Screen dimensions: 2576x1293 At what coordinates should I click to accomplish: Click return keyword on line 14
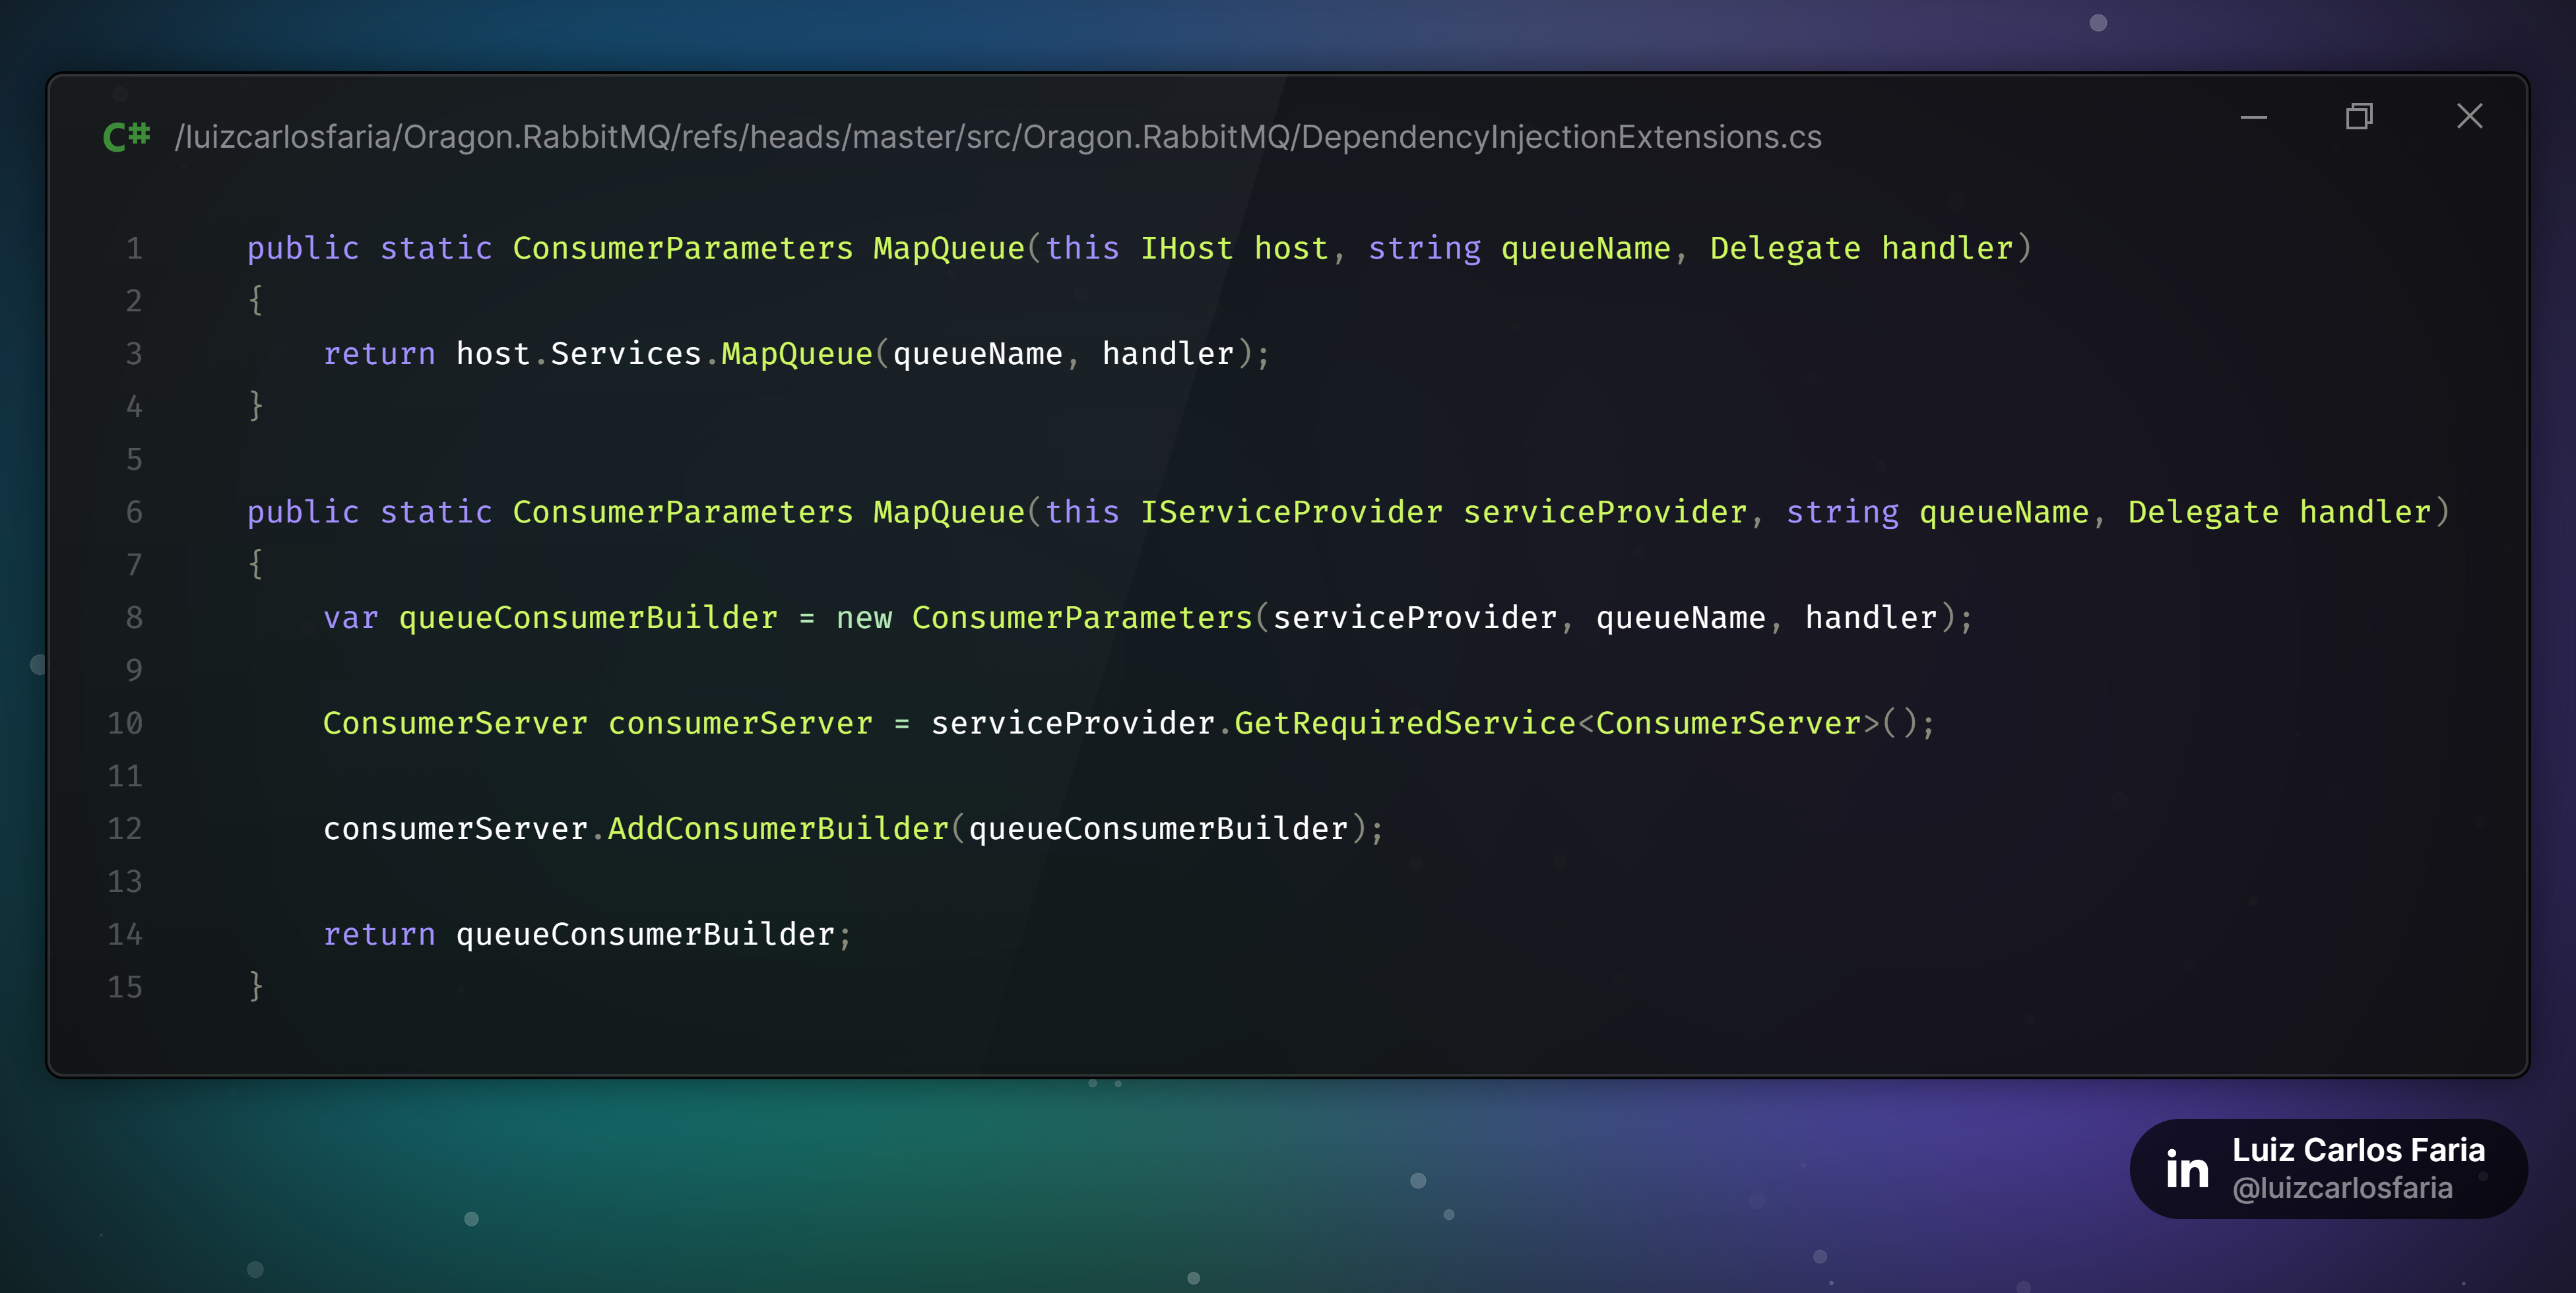379,934
